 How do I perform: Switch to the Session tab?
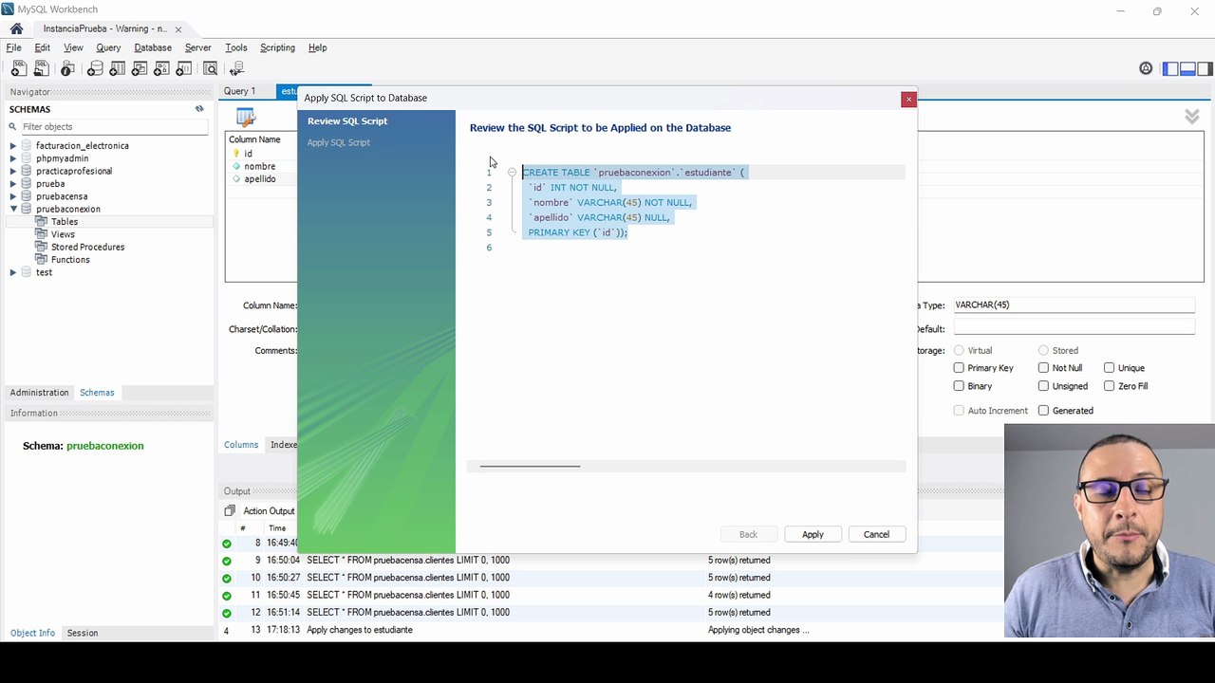(x=83, y=633)
